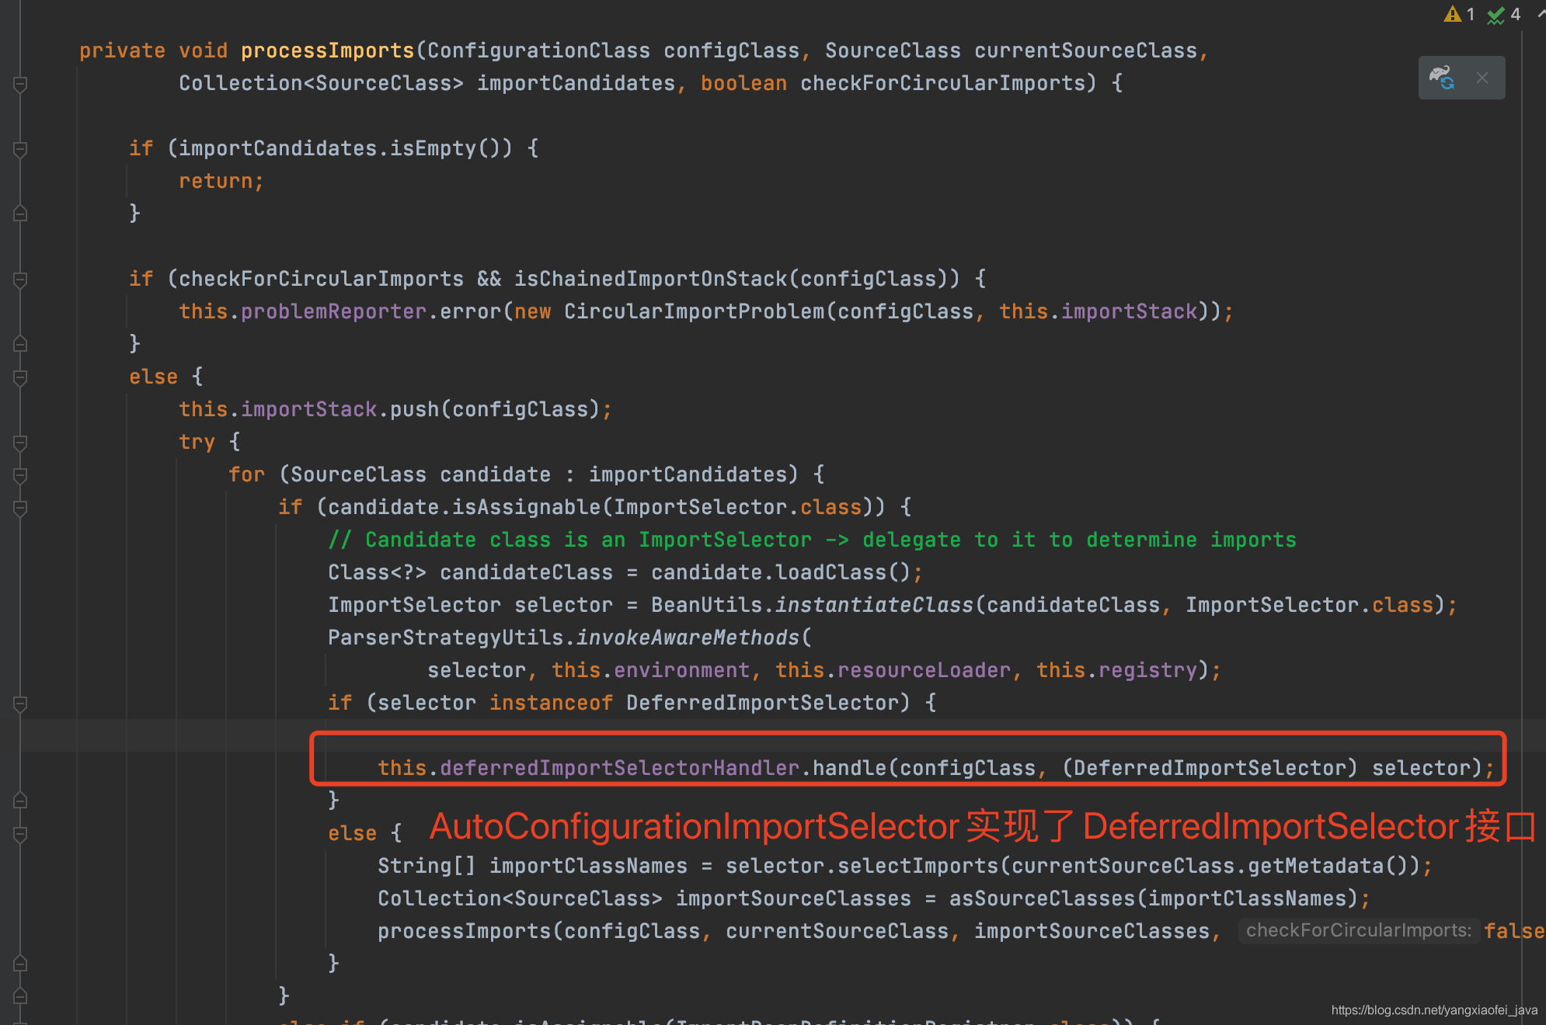Click the processImports method name in declaration
Image resolution: width=1546 pixels, height=1025 pixels.
click(328, 51)
